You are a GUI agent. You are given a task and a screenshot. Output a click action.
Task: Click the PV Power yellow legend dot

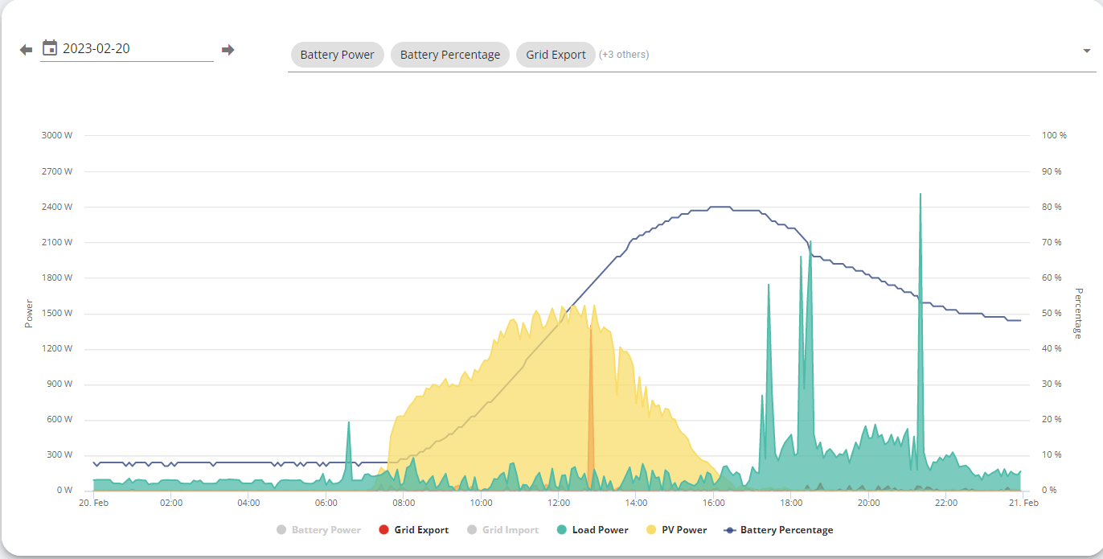coord(650,530)
